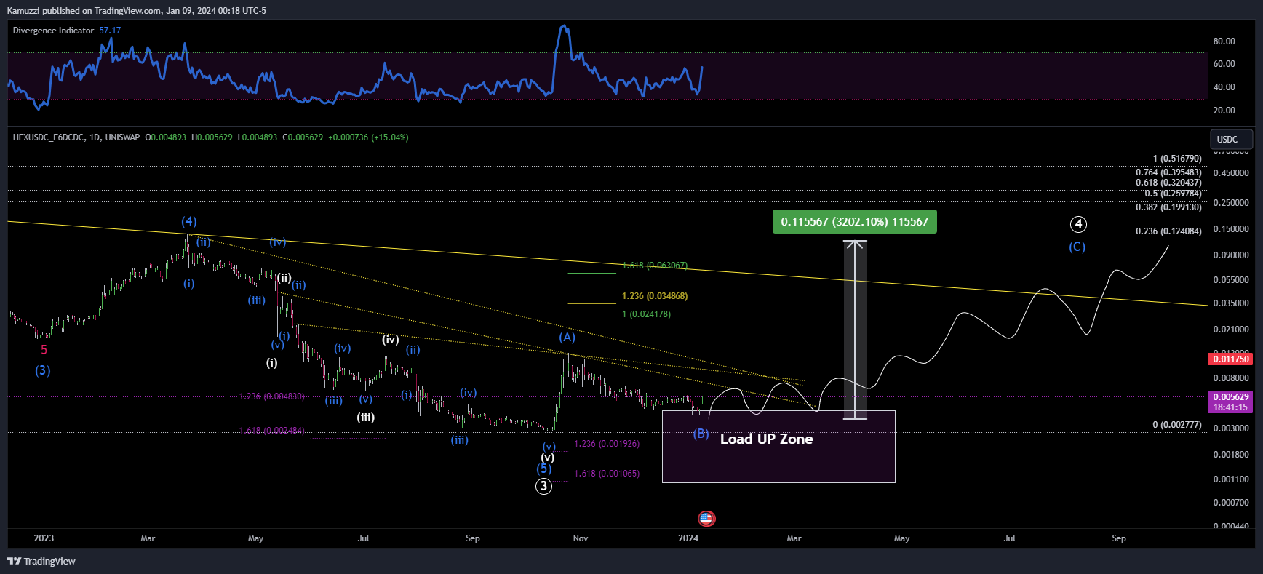
Task: Click the Divergence Indicator value 57.17
Action: pos(110,31)
